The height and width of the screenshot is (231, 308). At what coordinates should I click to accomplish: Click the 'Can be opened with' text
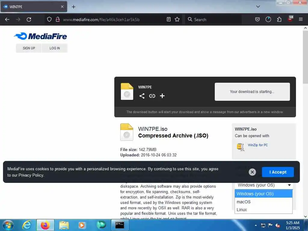point(252,136)
